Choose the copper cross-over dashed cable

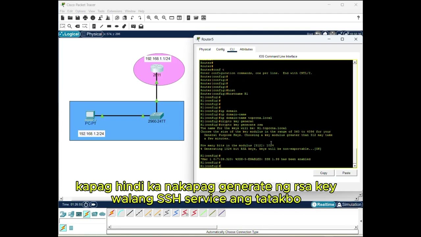pyautogui.click(x=139, y=213)
